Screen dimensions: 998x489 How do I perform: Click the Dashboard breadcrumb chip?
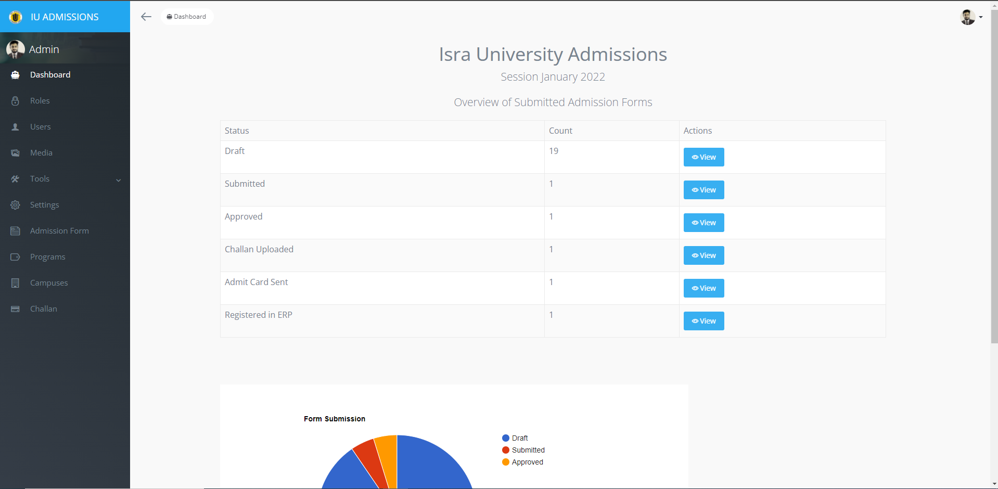(187, 17)
